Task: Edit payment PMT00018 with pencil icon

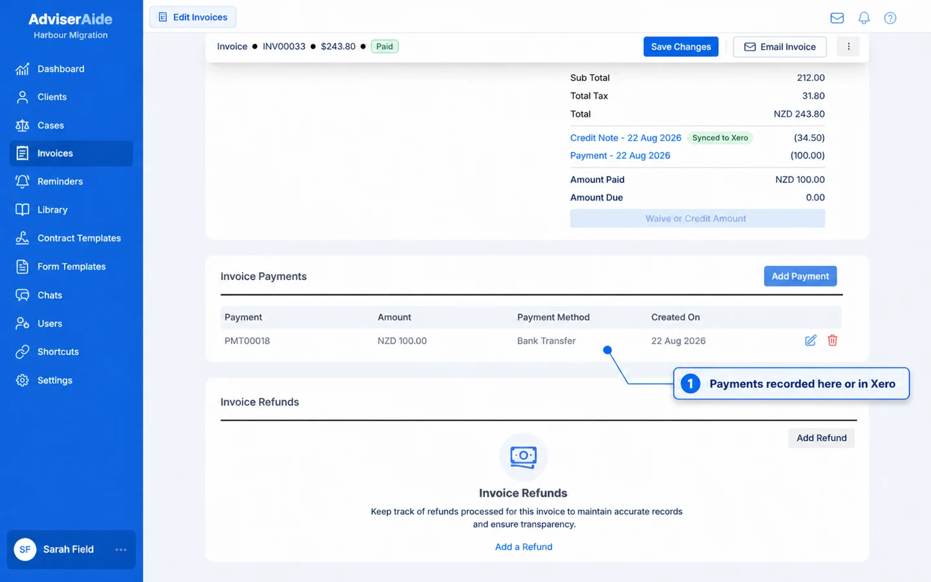Action: 810,340
